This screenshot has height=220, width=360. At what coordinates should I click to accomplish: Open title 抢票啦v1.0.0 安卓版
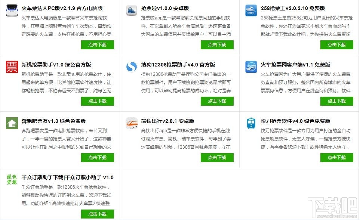[x=165, y=8]
